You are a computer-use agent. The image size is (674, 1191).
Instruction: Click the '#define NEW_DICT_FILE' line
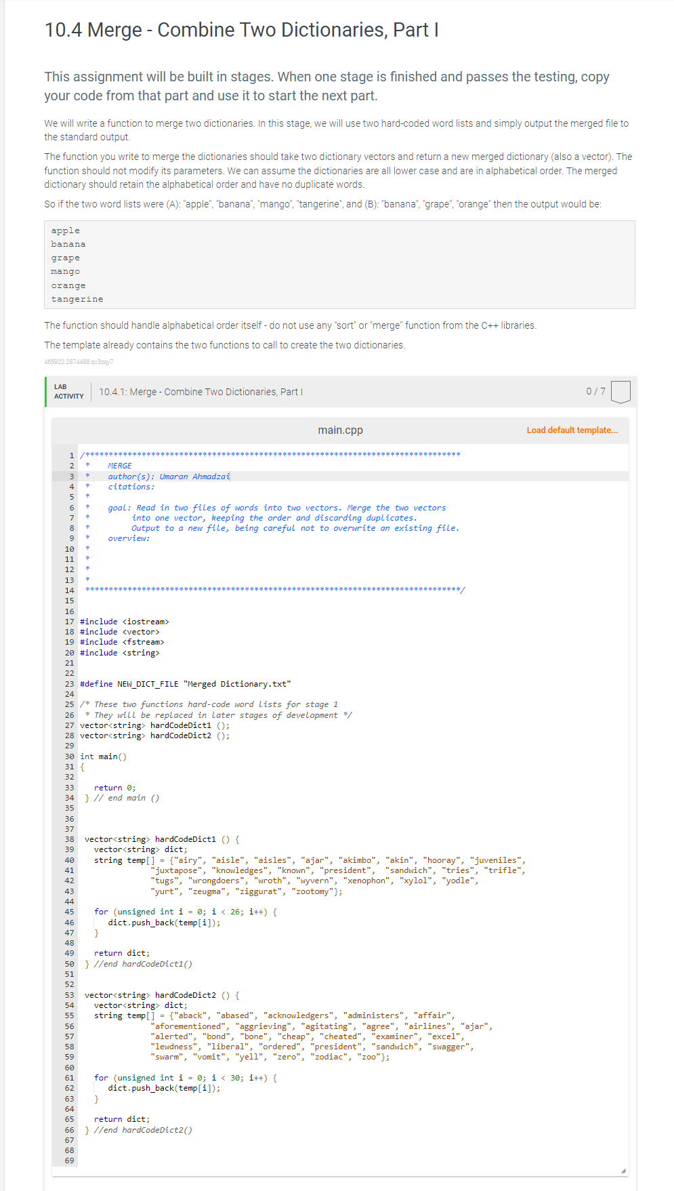point(186,684)
